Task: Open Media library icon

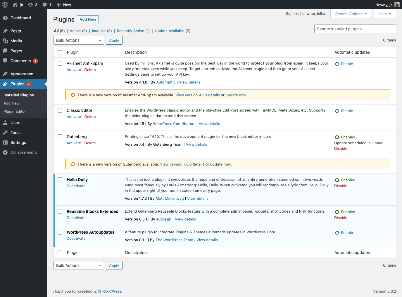Action: tap(5, 41)
